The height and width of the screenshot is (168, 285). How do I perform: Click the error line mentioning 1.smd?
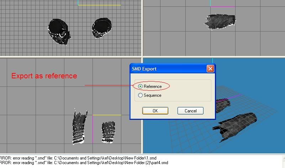(x=78, y=158)
